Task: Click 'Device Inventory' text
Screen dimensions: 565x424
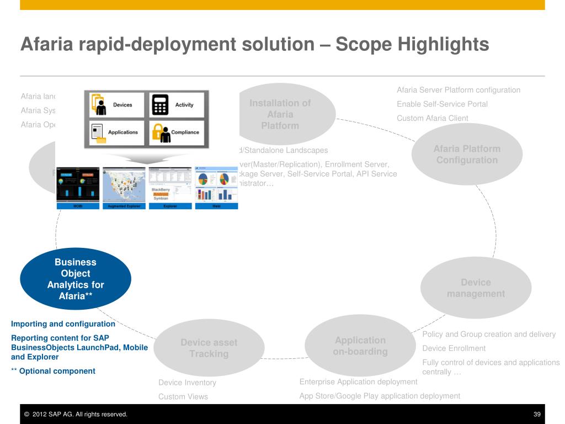Action: click(188, 383)
